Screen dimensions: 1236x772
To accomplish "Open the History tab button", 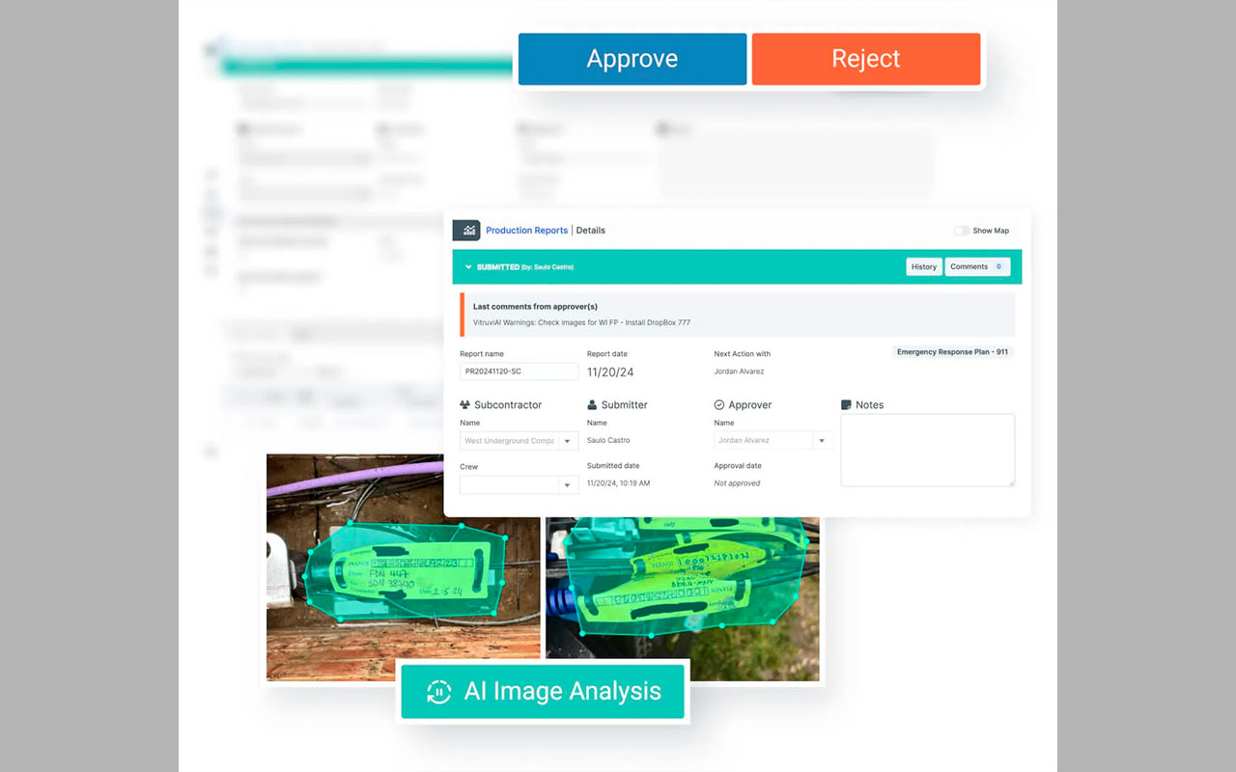I will click(924, 267).
